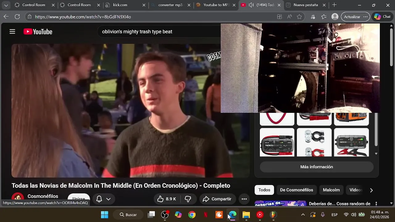This screenshot has width=395, height=222.
Task: Open YouTube Music from the taskbar
Action: point(260,215)
